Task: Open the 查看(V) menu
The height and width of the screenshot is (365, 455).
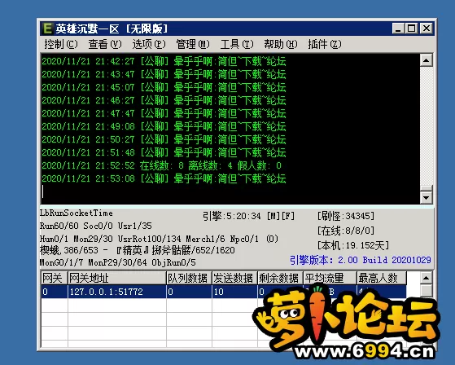Action: (105, 45)
